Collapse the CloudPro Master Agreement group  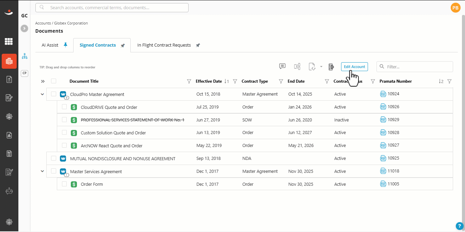(42, 94)
